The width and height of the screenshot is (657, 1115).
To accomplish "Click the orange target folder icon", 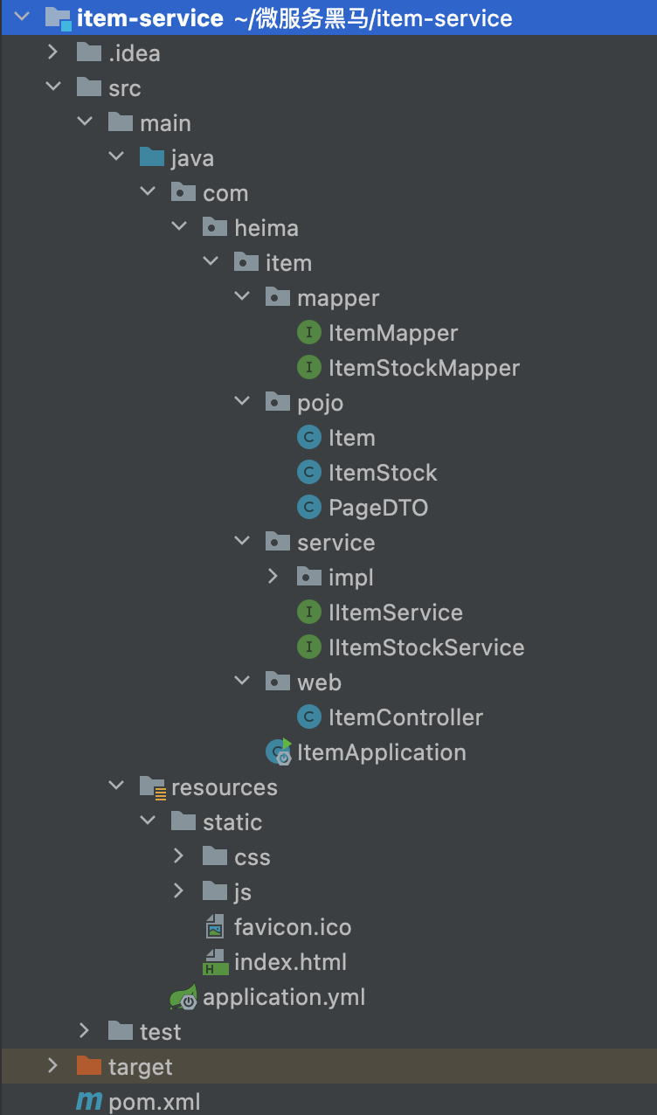I will point(89,1066).
